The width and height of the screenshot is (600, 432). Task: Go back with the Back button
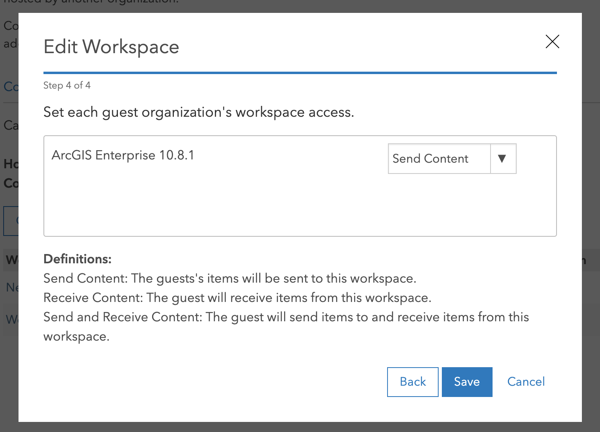(x=412, y=382)
